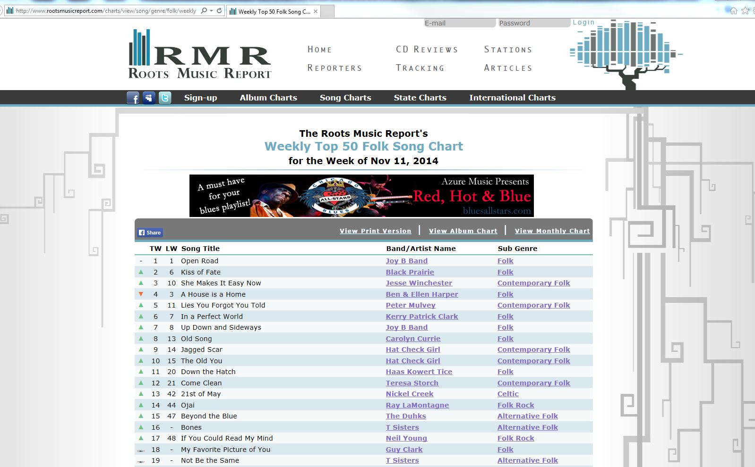Open the Articles menu item

(x=508, y=68)
